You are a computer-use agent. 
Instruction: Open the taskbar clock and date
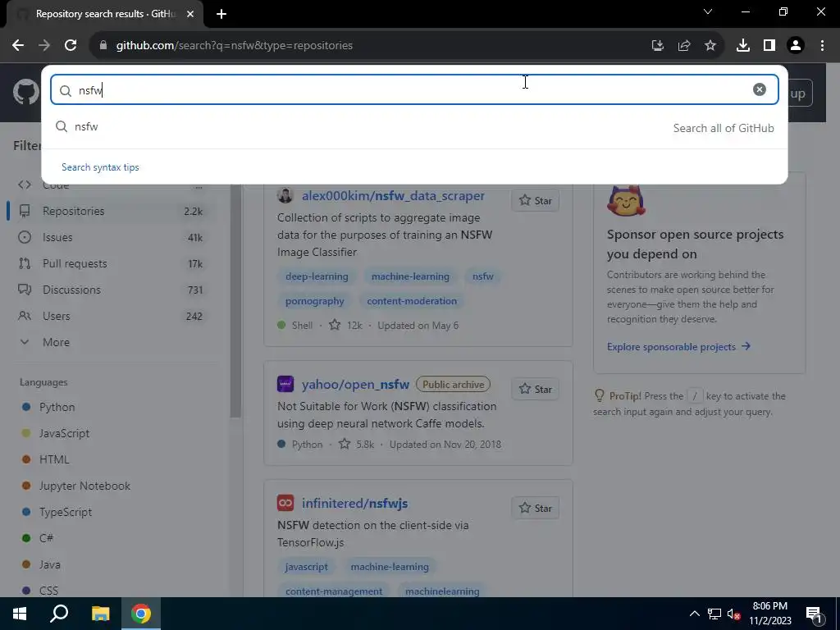[769, 614]
